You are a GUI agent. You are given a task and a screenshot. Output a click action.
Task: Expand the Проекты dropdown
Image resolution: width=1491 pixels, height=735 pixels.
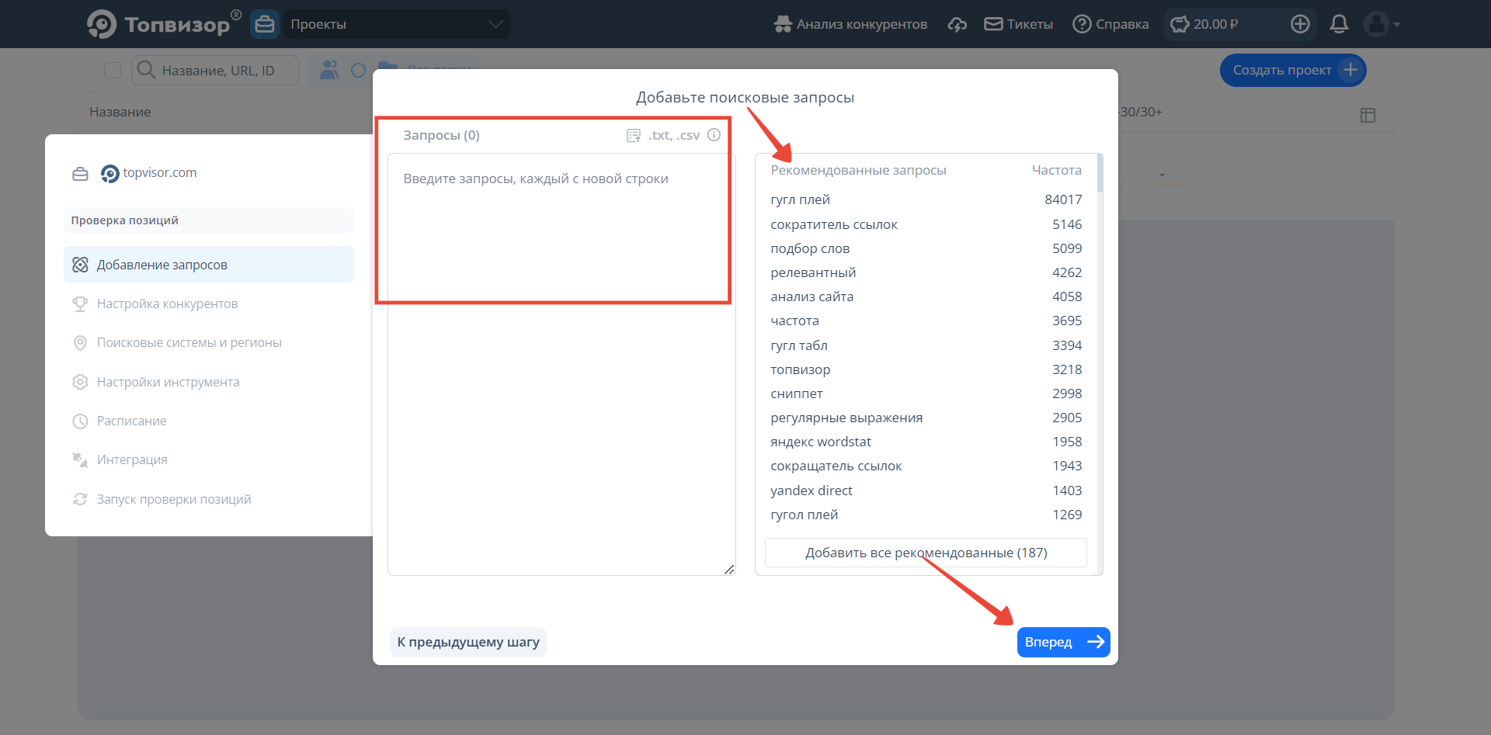[397, 24]
